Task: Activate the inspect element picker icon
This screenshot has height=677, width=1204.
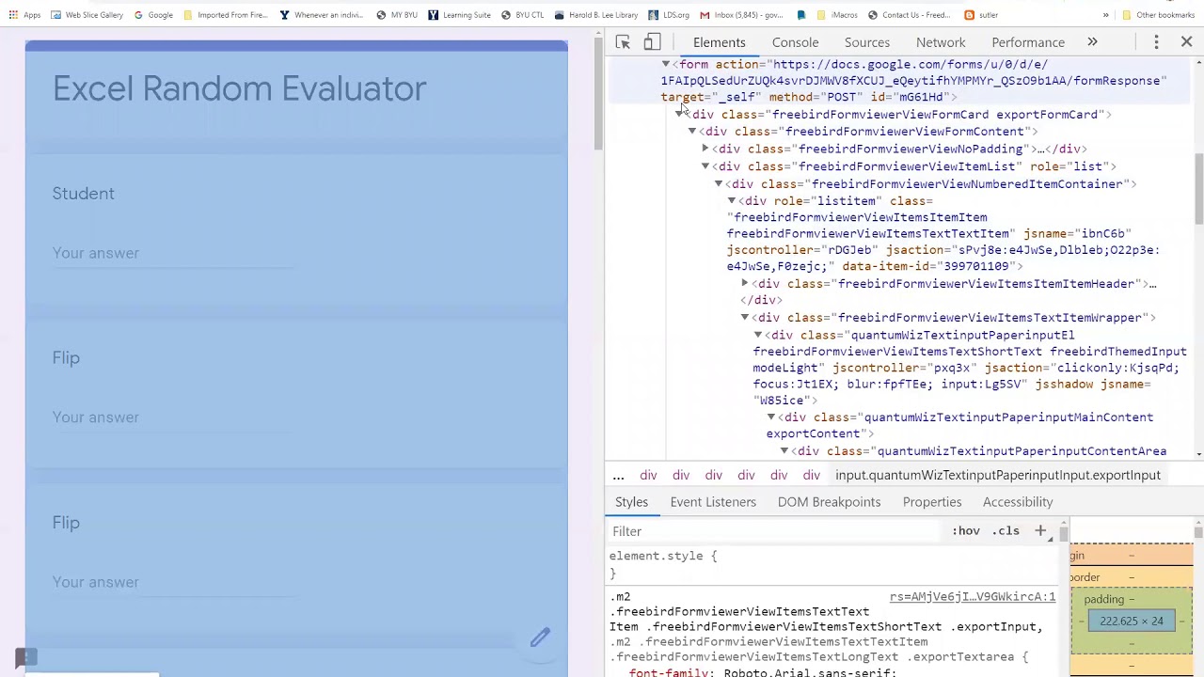Action: (623, 42)
